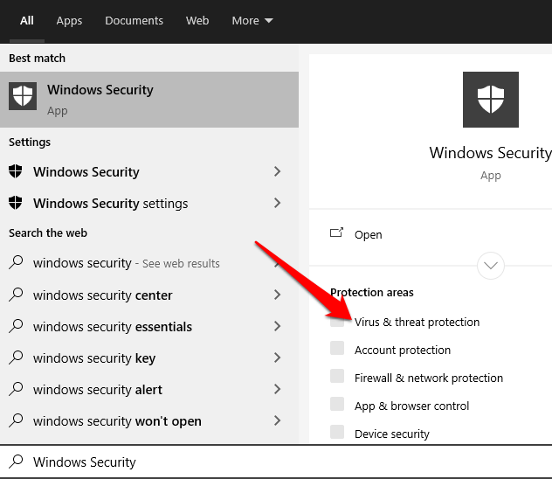Click the shield icon beside Windows Security settings
This screenshot has width=552, height=479.
pos(15,203)
